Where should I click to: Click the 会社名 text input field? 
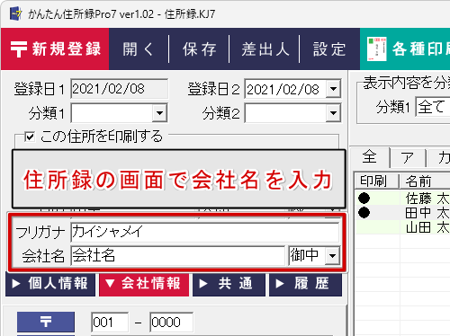click(177, 256)
